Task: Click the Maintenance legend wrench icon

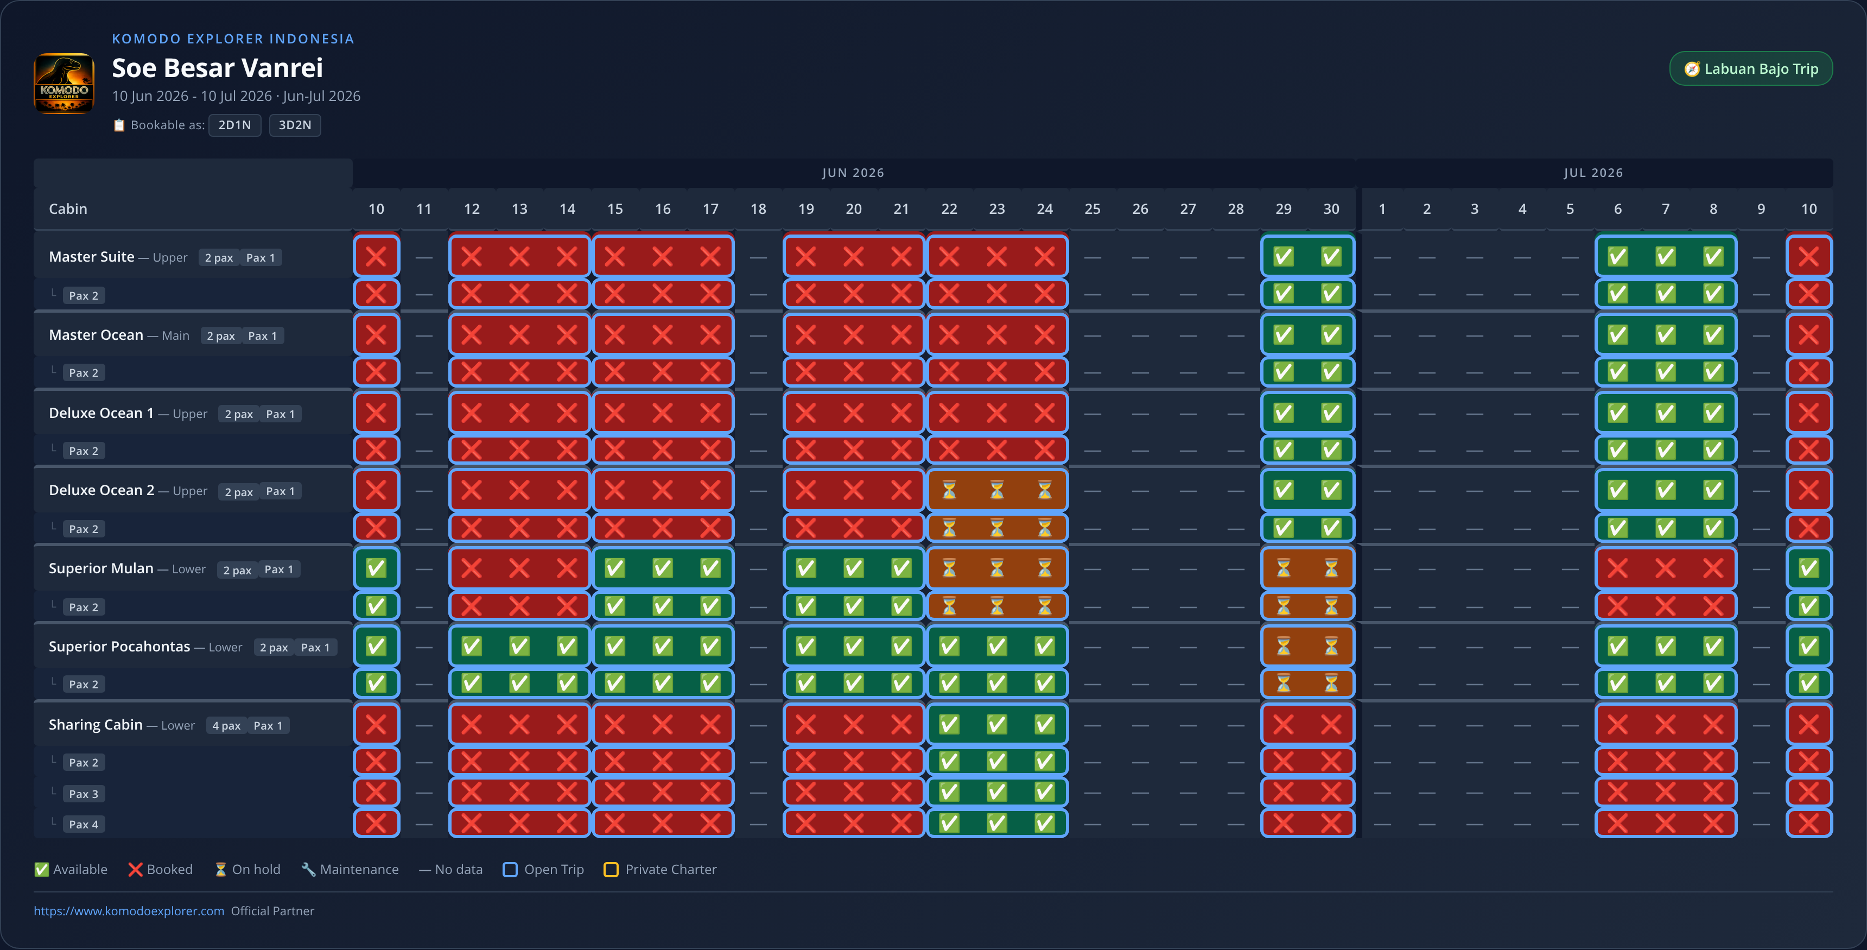Action: (308, 870)
